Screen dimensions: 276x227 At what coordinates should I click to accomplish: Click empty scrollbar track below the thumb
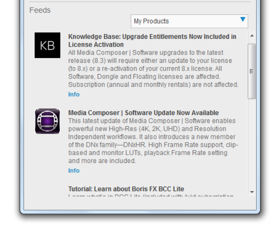[x=252, y=144]
